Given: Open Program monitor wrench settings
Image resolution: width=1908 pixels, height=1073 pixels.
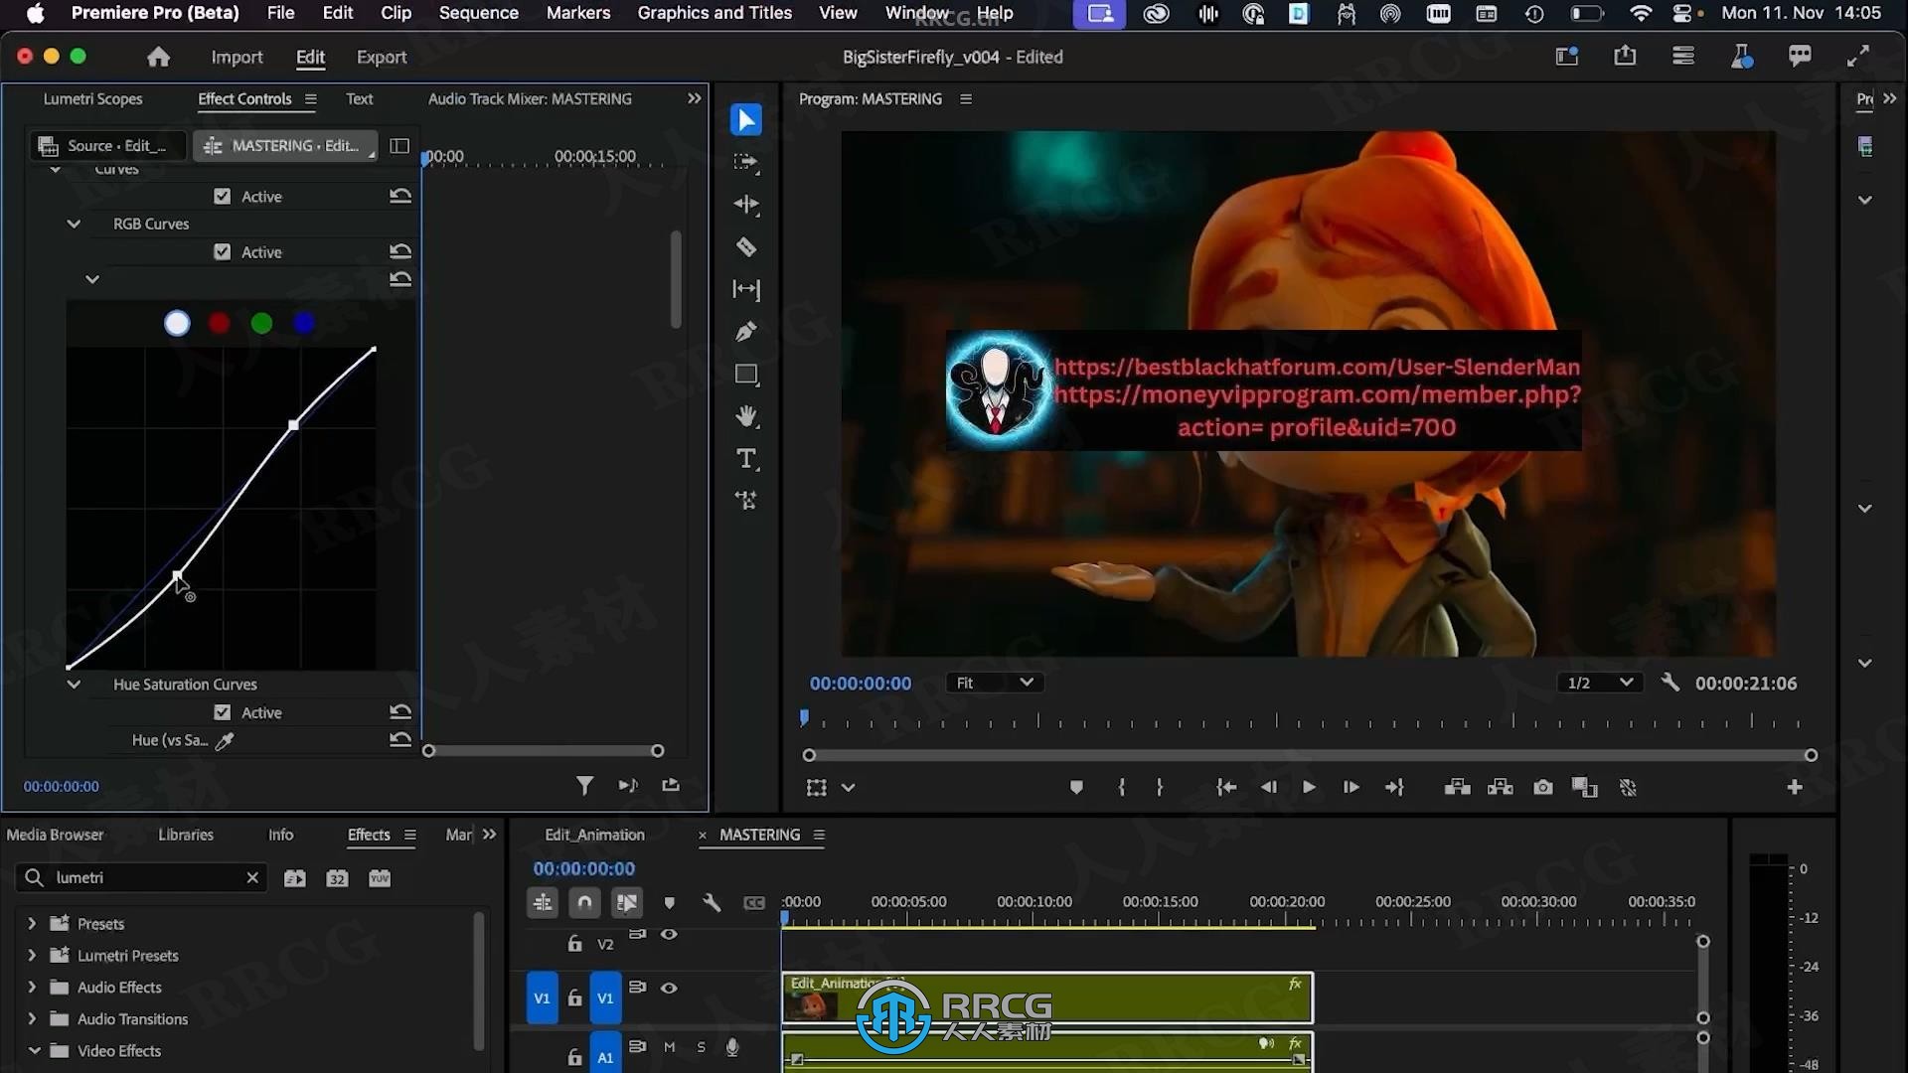Looking at the screenshot, I should (1670, 683).
